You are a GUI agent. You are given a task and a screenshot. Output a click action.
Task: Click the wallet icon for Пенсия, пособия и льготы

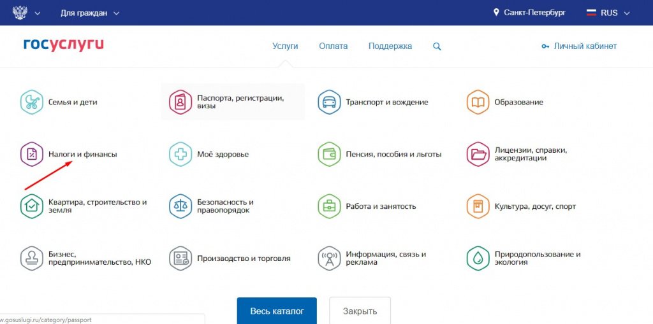(x=329, y=154)
